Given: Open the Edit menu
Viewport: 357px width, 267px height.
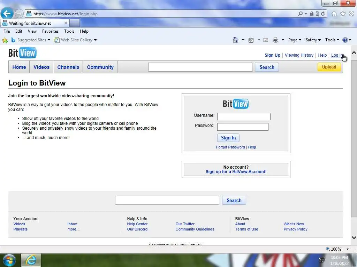Looking at the screenshot, I should pos(19,31).
